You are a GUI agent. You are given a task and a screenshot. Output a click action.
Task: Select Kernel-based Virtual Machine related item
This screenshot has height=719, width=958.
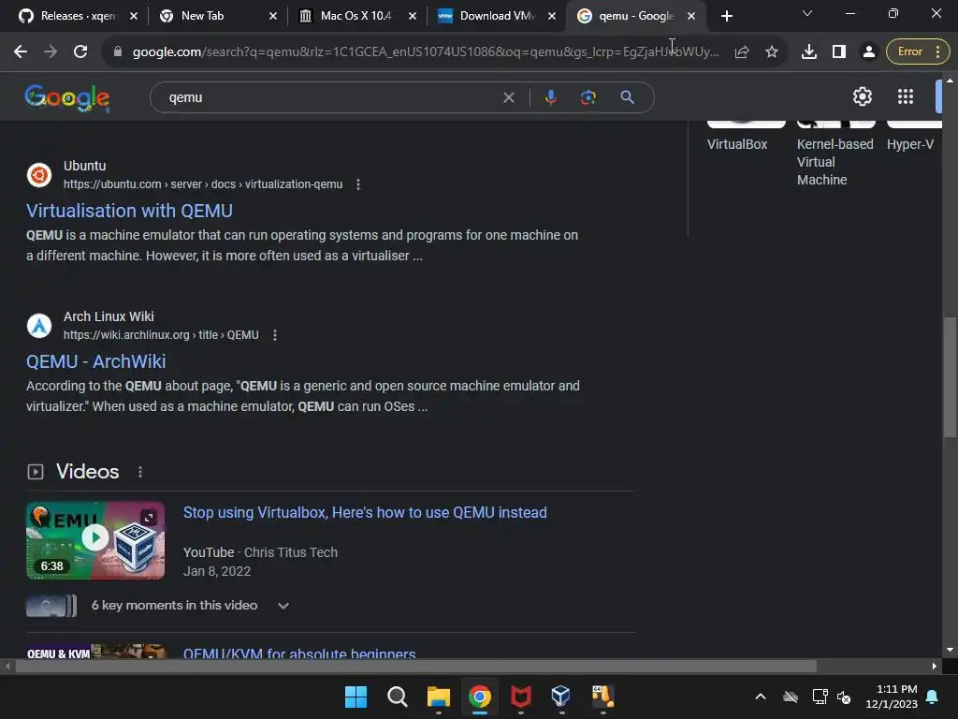click(x=835, y=162)
